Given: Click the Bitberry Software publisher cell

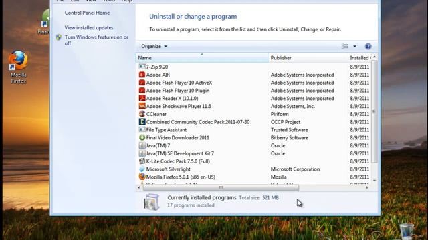Looking at the screenshot, I should 290,138.
